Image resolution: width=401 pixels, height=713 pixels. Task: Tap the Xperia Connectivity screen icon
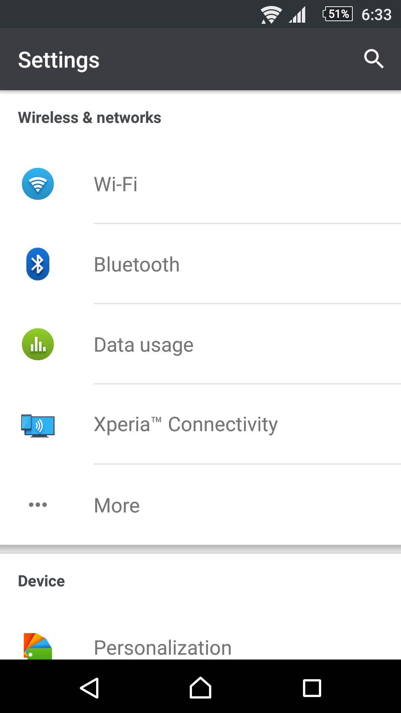tap(38, 426)
